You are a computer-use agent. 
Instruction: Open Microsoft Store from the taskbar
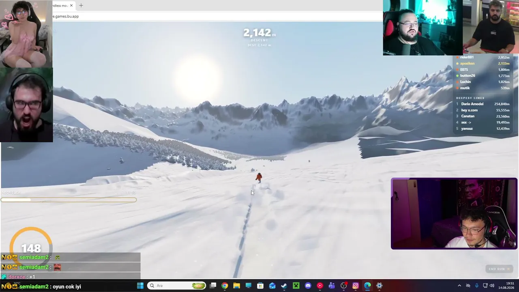260,286
